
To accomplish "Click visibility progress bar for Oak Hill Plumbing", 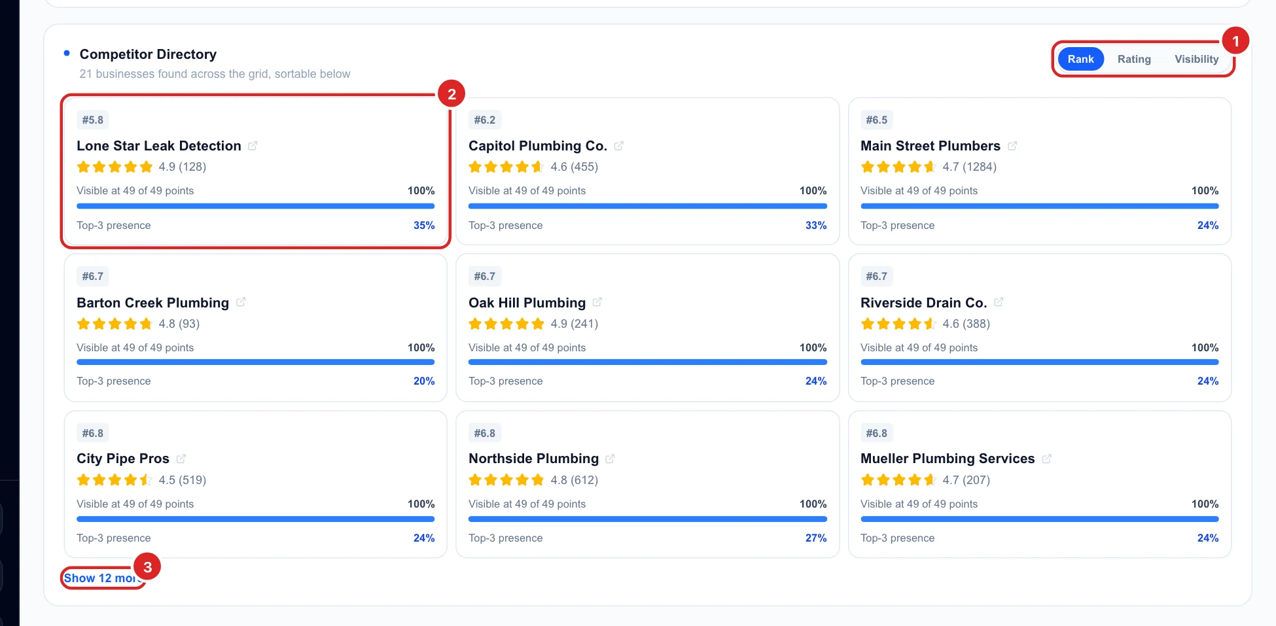I will pyautogui.click(x=648, y=362).
